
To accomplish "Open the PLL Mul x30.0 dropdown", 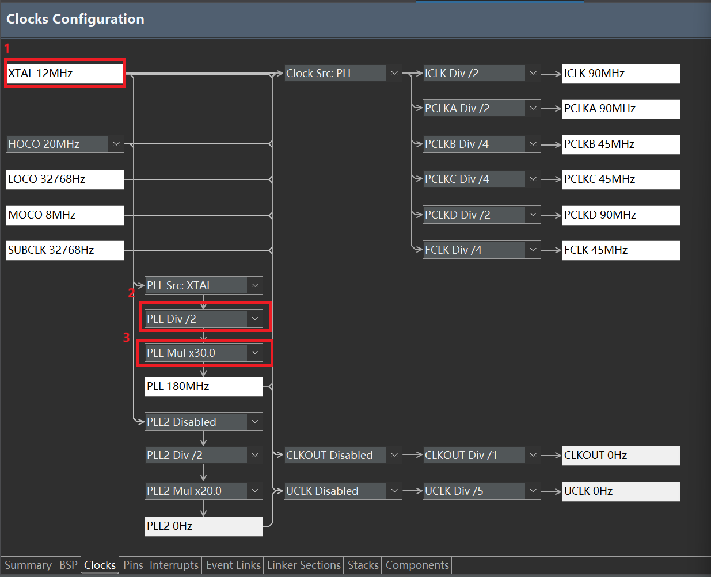I will [x=203, y=353].
